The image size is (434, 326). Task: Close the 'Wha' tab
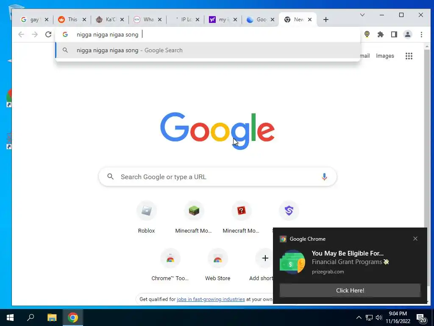pos(160,20)
